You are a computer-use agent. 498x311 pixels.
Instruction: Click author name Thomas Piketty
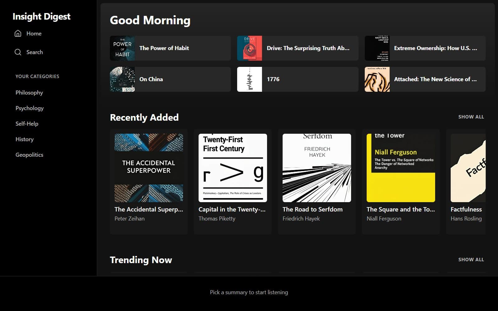point(217,219)
